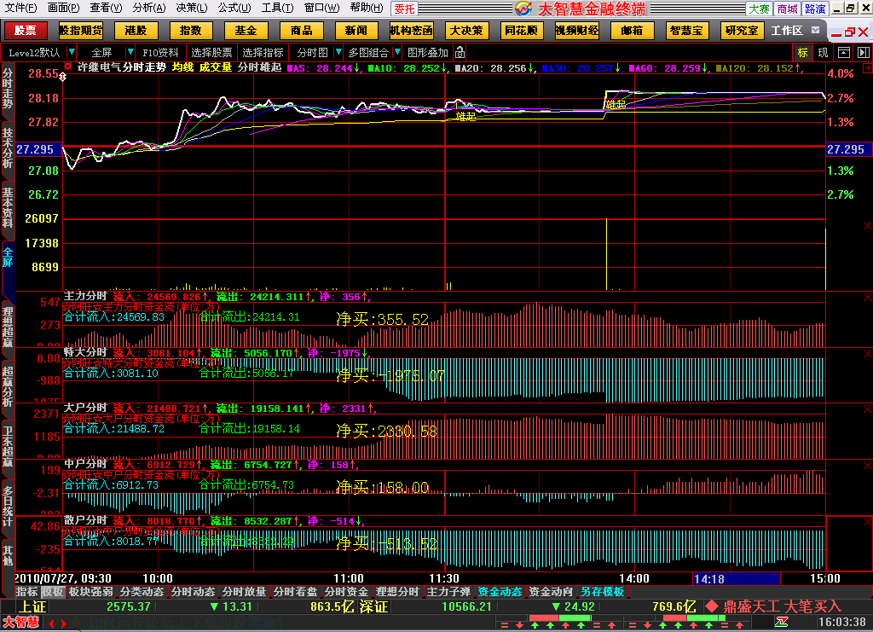Open the 大赛 contest link
The height and width of the screenshot is (632, 873).
tap(759, 9)
